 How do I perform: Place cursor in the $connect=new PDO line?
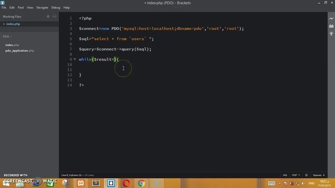coord(161,29)
